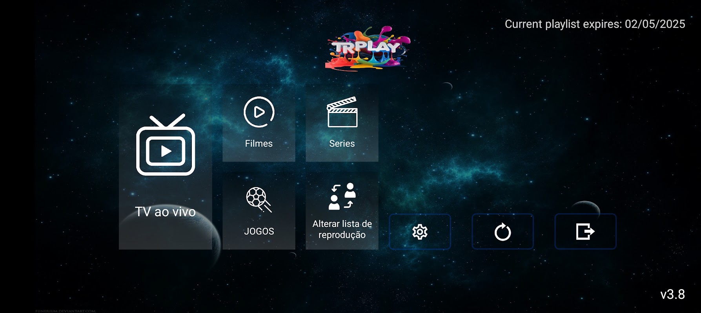
Task: Click the refresh circular arrow icon
Action: [x=503, y=232]
